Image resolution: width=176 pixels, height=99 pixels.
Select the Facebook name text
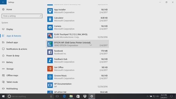59,51
